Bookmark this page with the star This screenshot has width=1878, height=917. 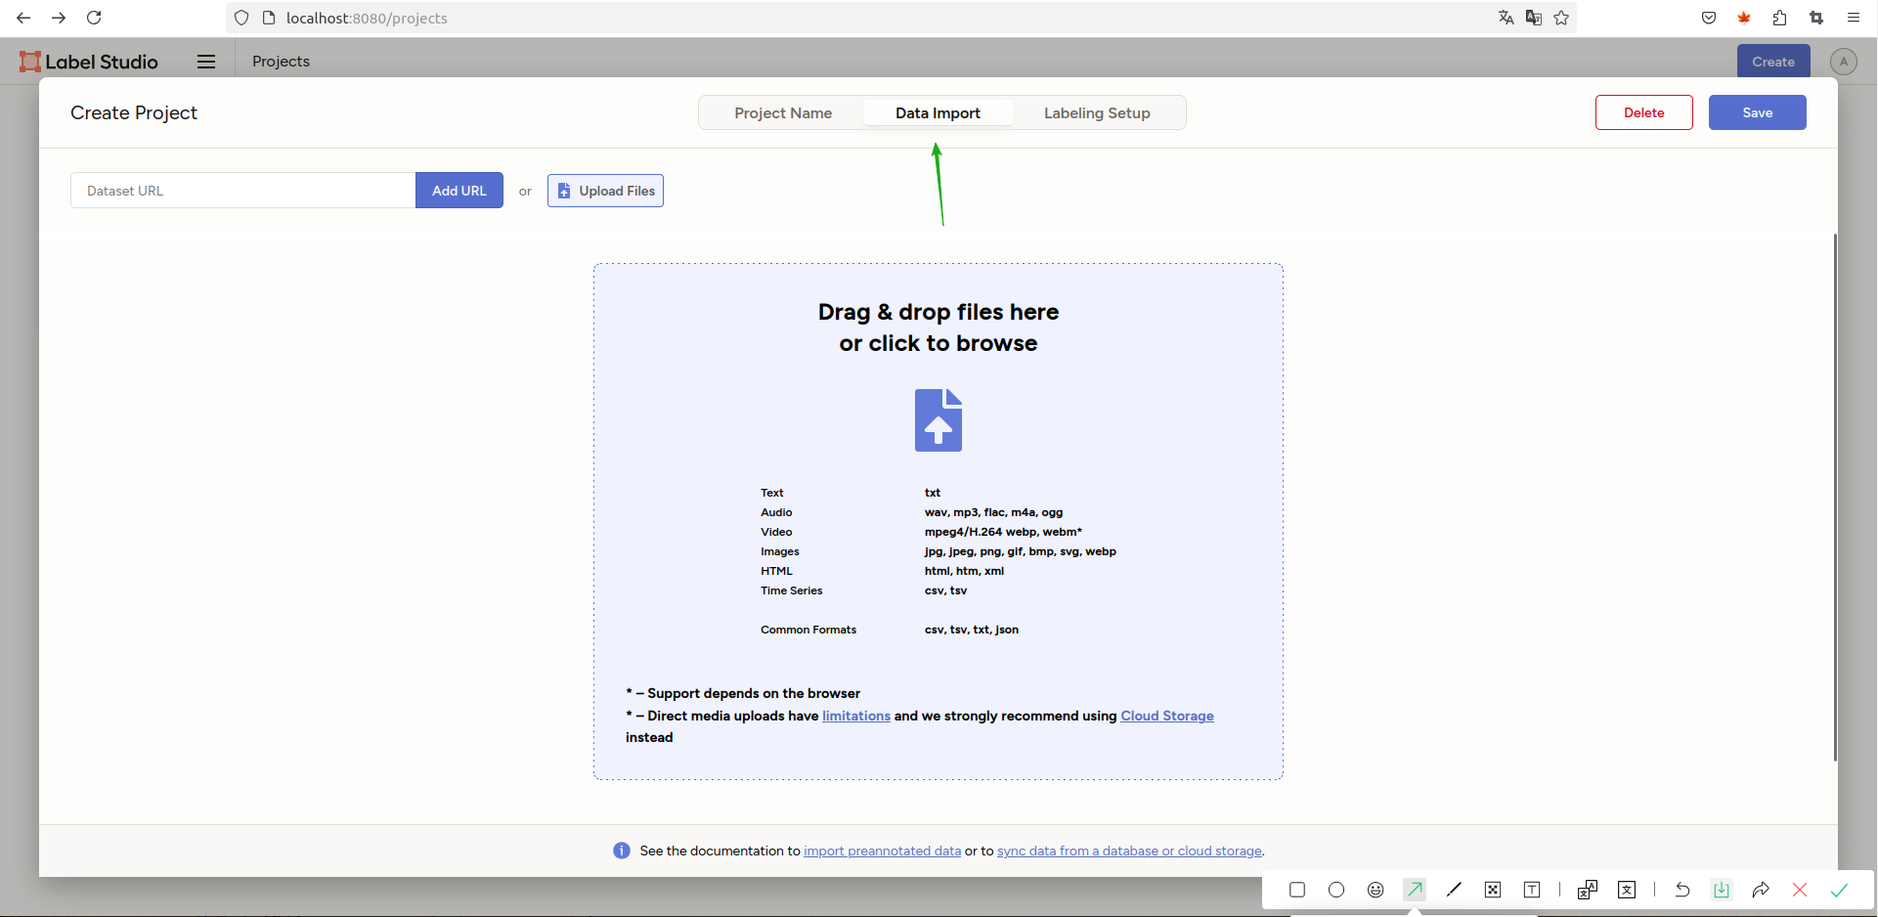pyautogui.click(x=1561, y=18)
